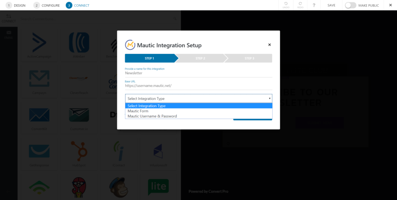The image size is (397, 200).
Task: Click the Mautic logo in dialog header
Action: 130,45
